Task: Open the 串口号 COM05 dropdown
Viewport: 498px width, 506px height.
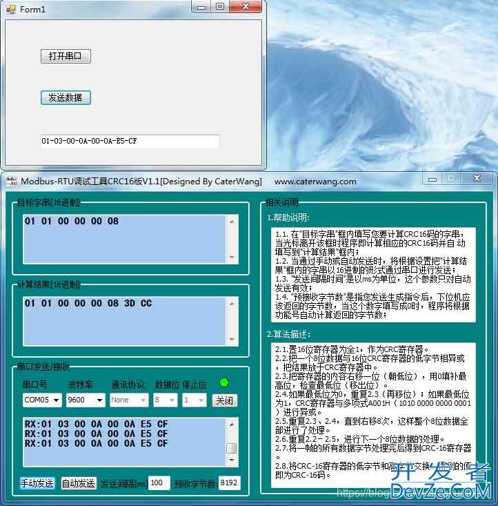Action: pos(42,400)
